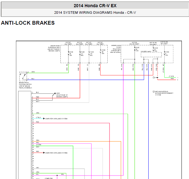Click the 'BLU' label at the brake switch terminal 1
This screenshot has height=179, width=189.
click(x=33, y=79)
